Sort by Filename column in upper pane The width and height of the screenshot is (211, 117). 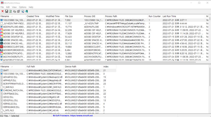pos(13,16)
